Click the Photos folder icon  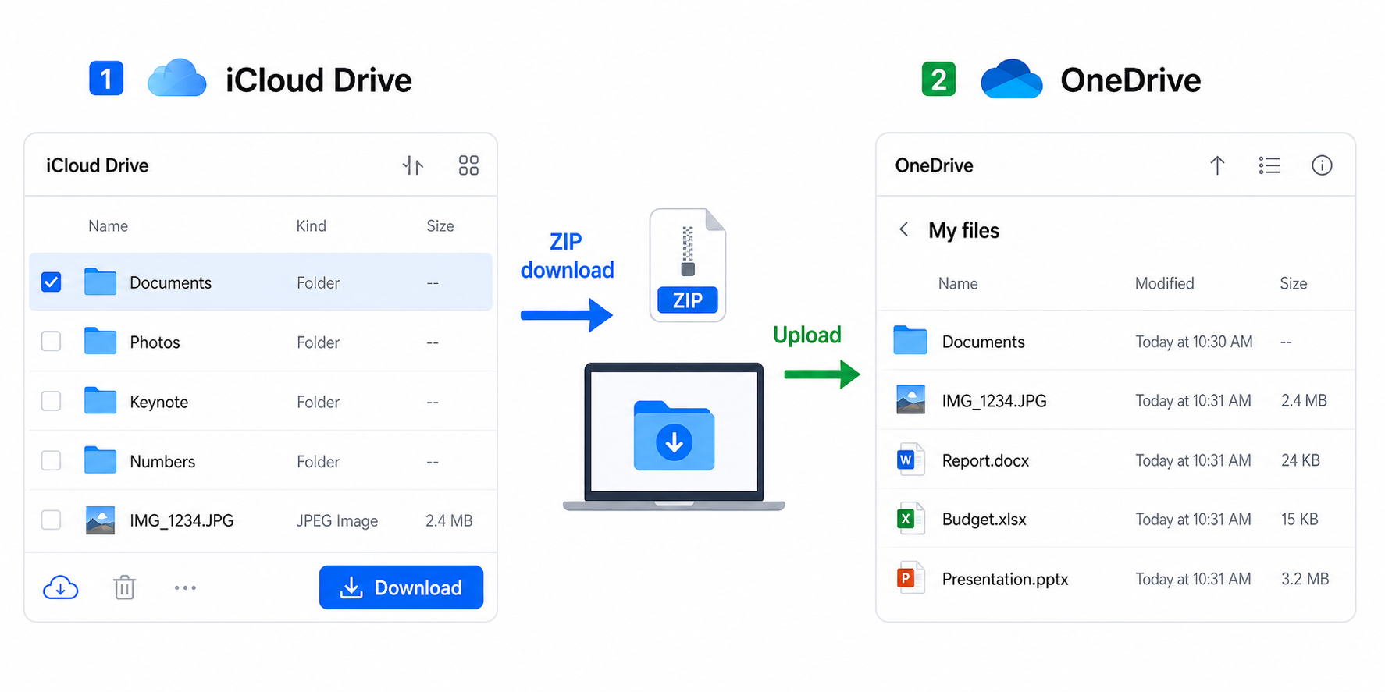coord(100,341)
